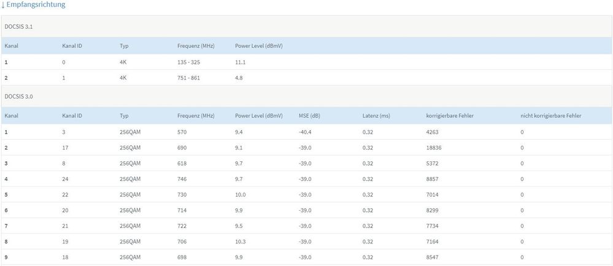This screenshot has height=266, width=613.
Task: Select correctable error count 7014
Action: (433, 194)
